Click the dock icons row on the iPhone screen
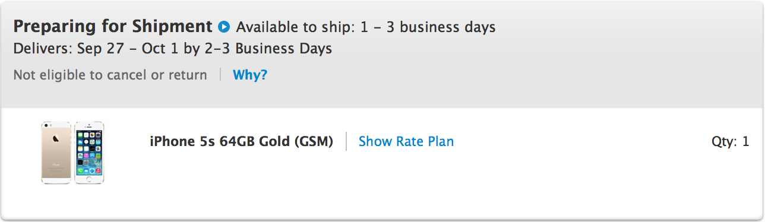 click(x=89, y=170)
